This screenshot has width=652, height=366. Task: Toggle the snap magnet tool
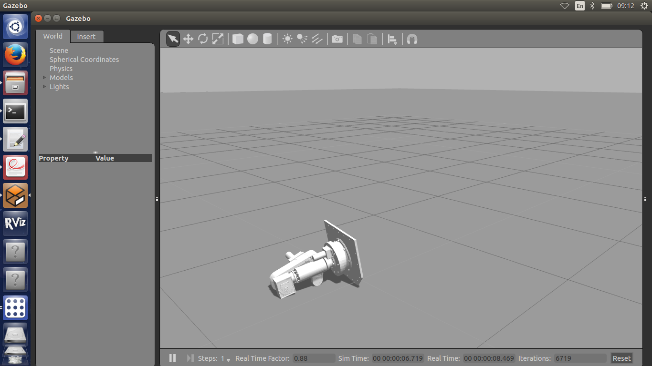pos(412,39)
